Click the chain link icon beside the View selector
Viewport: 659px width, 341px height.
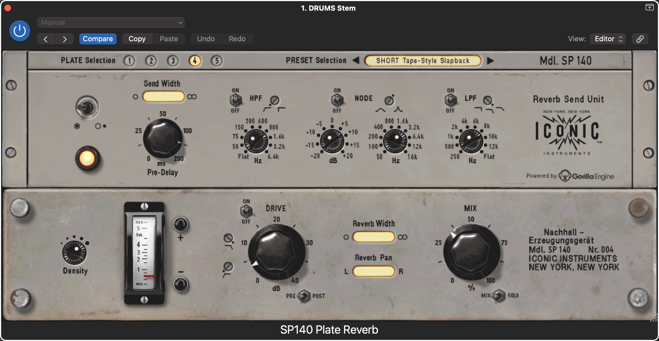[640, 39]
